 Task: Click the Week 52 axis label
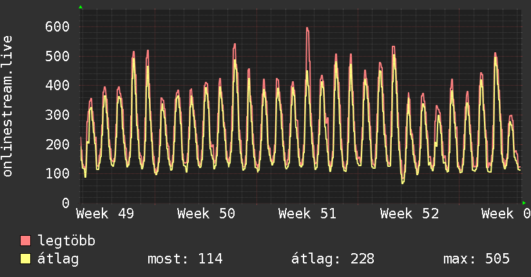click(409, 213)
